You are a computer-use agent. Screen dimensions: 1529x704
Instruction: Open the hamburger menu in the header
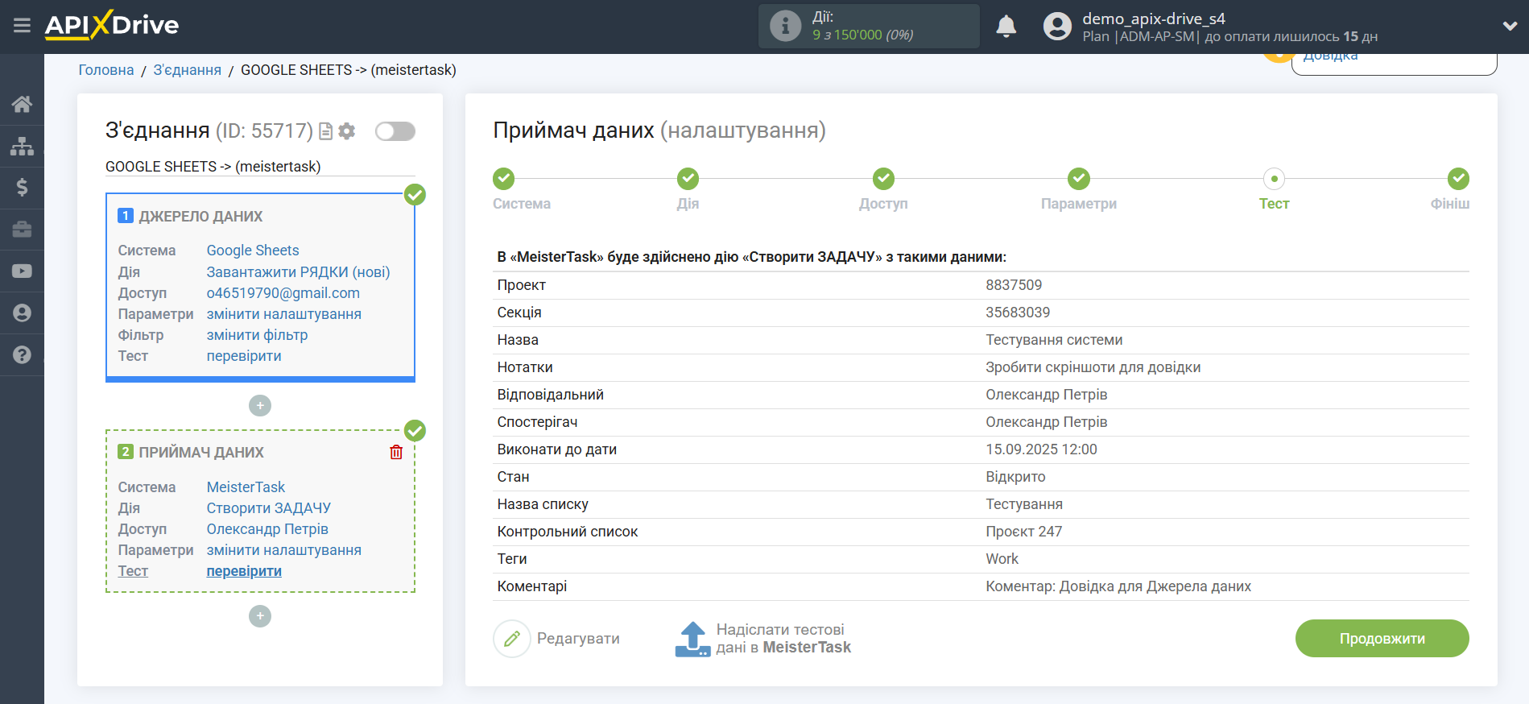pos(22,26)
